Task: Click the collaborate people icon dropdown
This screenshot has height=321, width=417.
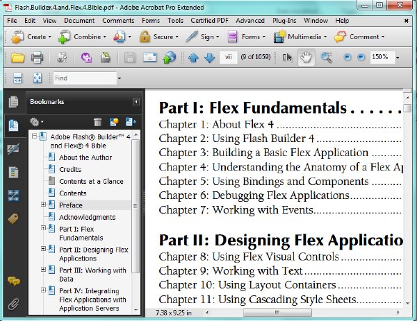Action: tap(122, 37)
